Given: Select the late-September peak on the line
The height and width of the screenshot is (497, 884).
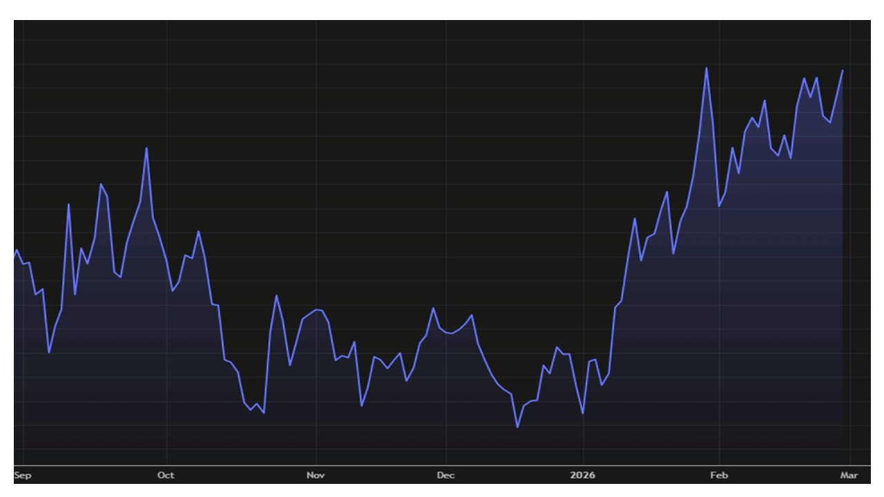Looking at the screenshot, I should (146, 148).
